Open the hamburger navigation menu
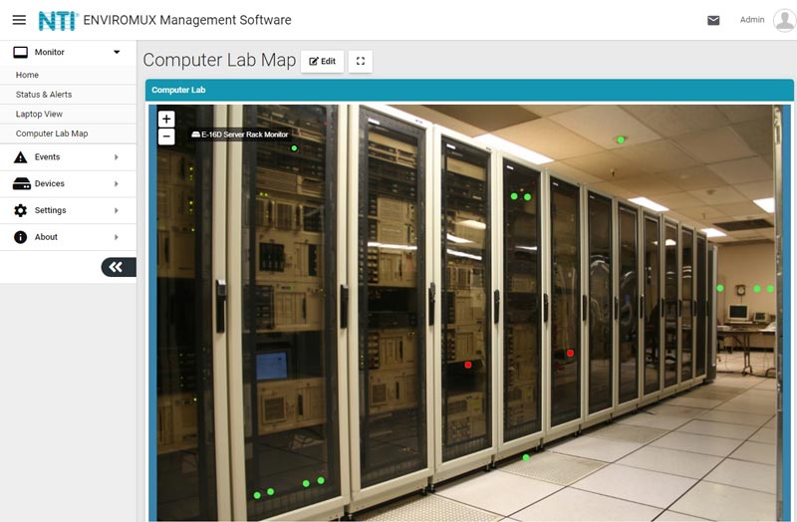797x522 pixels. point(19,20)
